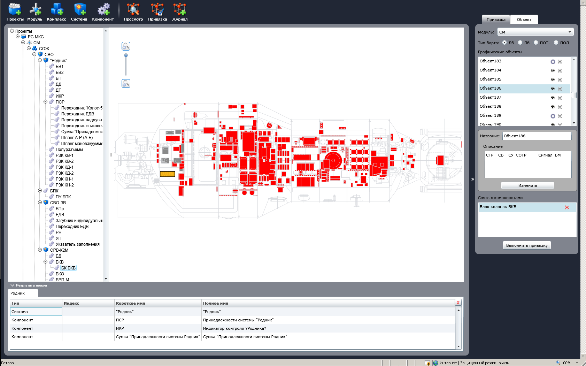Viewport: 586px width, 366px height.
Task: Delete Объект183 with its X icon
Action: [560, 62]
